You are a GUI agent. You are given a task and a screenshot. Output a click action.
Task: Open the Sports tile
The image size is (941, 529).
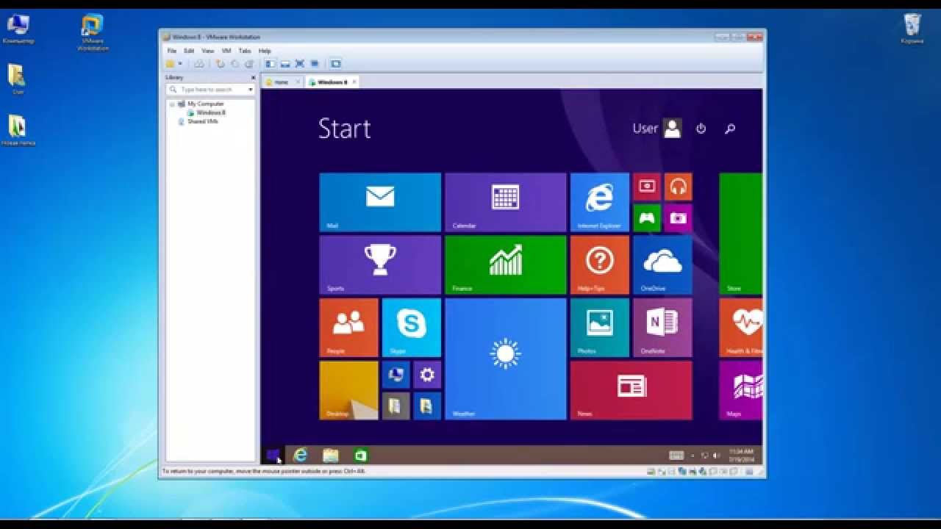click(380, 264)
